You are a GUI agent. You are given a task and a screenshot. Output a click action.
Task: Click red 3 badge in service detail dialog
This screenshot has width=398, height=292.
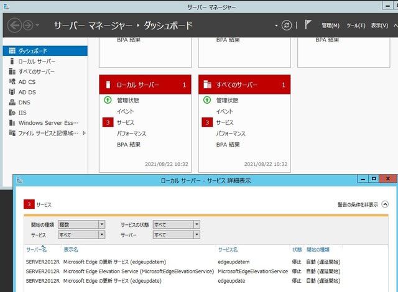29,204
